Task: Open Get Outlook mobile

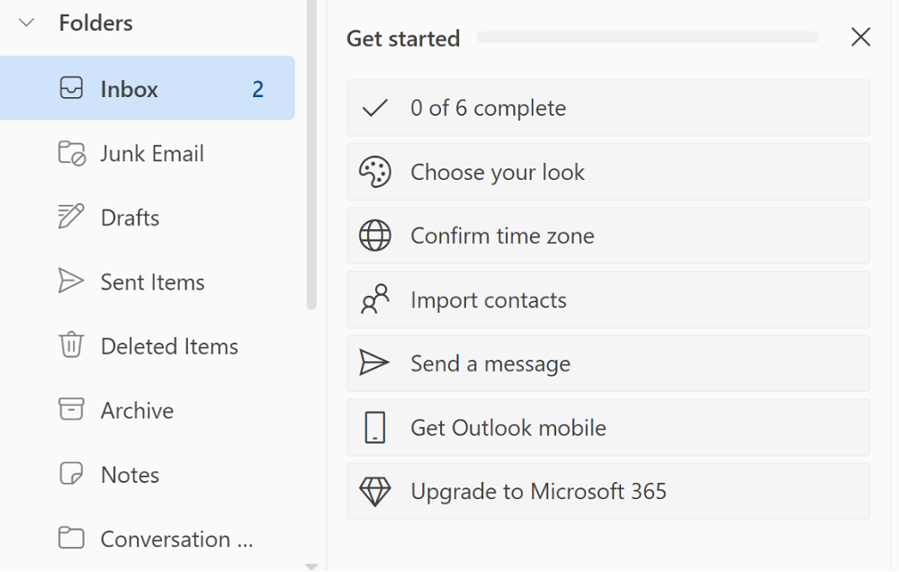Action: pyautogui.click(x=608, y=427)
